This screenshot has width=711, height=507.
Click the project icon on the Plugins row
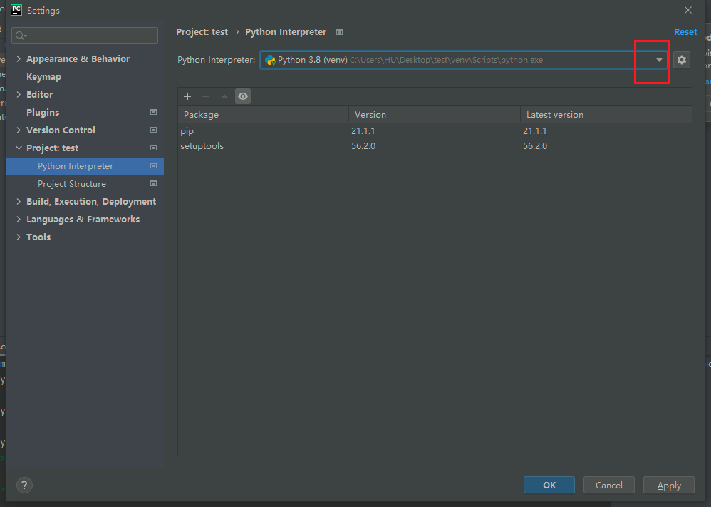click(154, 112)
